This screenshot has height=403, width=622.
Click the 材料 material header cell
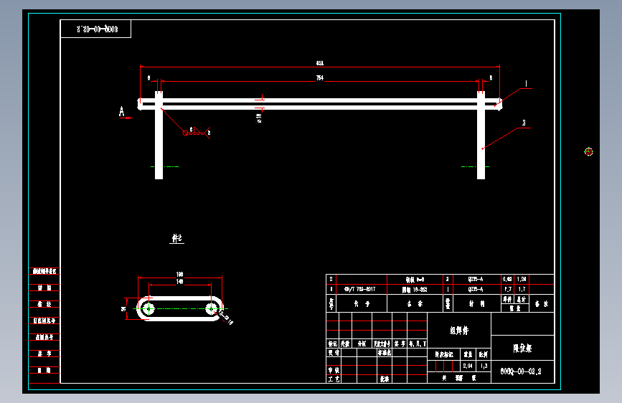[x=477, y=304]
